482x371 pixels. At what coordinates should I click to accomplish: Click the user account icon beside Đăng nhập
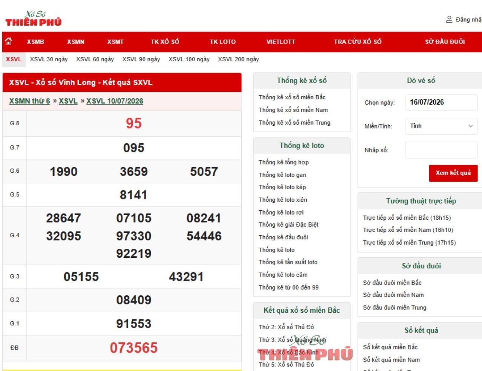449,19
